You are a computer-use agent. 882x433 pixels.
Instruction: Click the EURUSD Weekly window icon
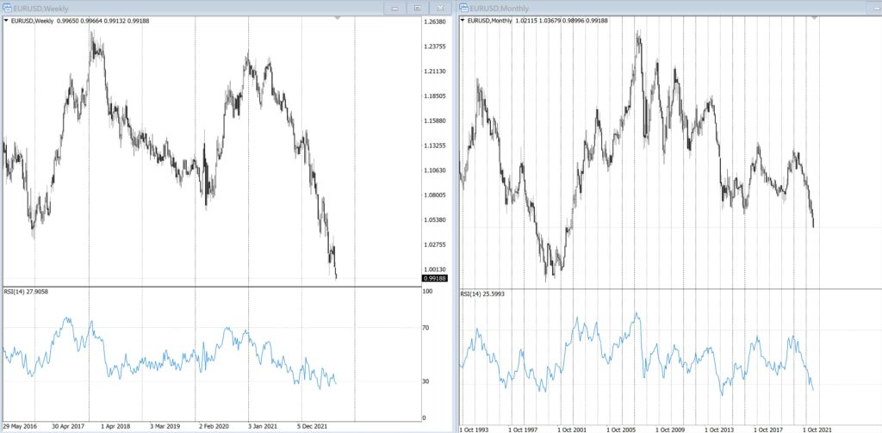pyautogui.click(x=7, y=8)
